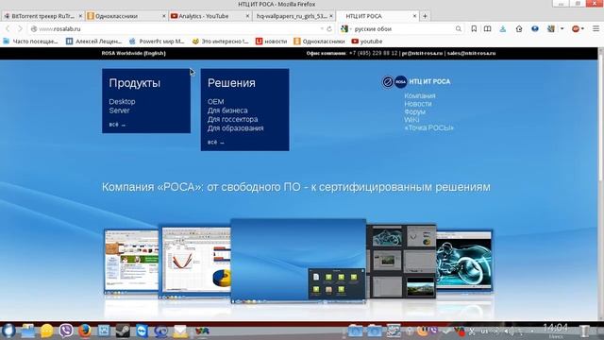
Task: Show bookmarks with the open book icon
Action: pyautogui.click(x=487, y=29)
